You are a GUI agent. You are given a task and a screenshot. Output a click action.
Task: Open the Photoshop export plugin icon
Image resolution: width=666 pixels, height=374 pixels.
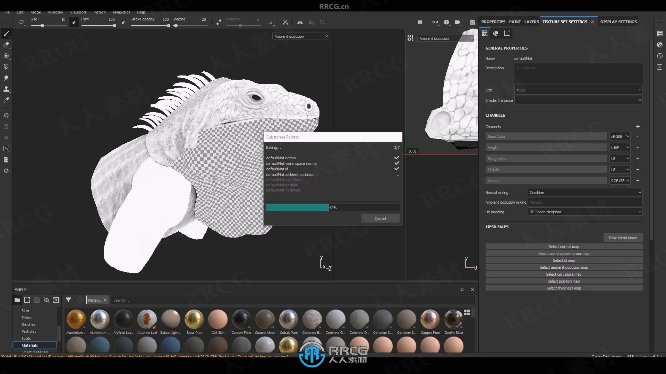(6, 149)
